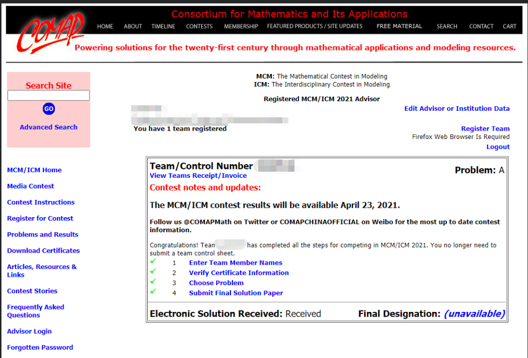The image size is (528, 358).
Task: Open CART in the top navigation
Action: tap(510, 26)
